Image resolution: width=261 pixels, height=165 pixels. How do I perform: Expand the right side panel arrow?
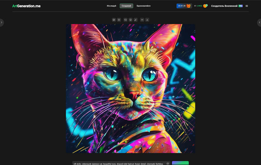pyautogui.click(x=260, y=22)
